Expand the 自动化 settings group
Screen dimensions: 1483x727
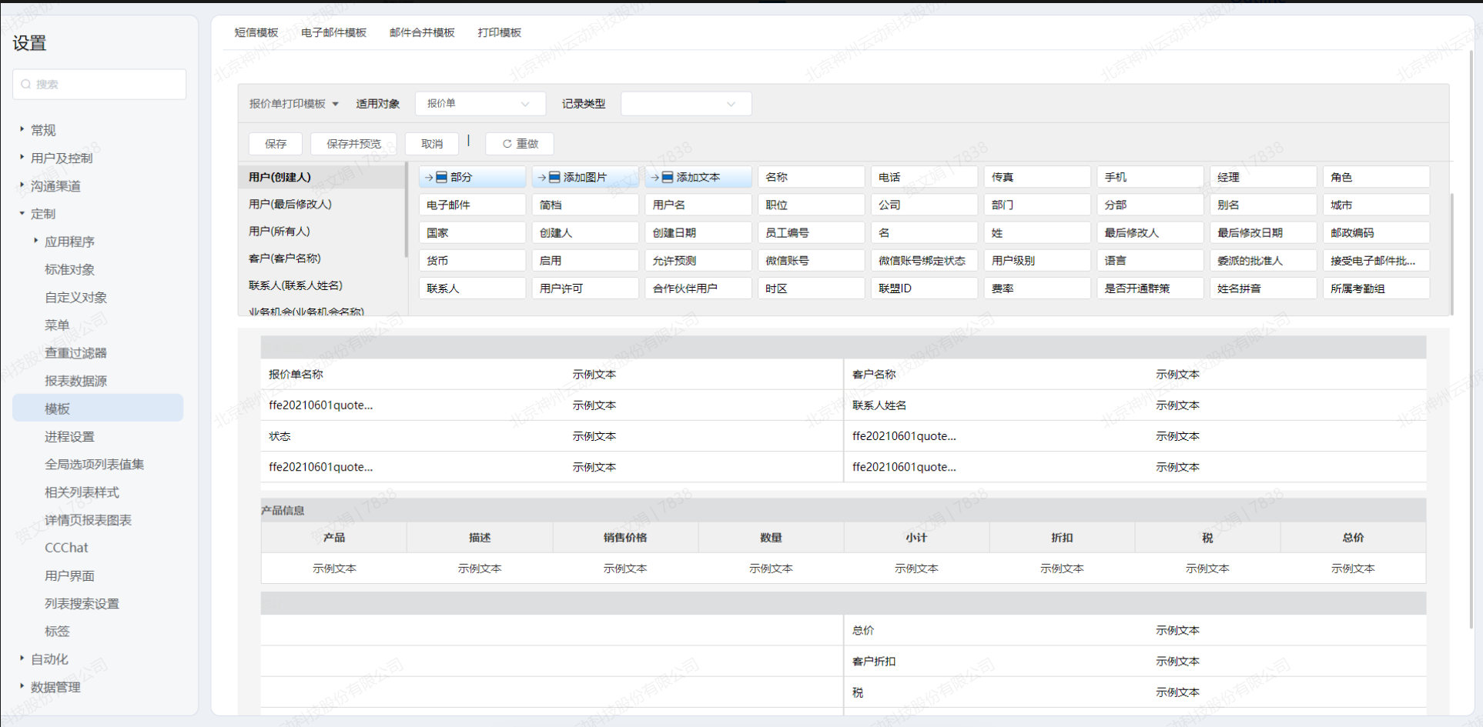pos(22,659)
